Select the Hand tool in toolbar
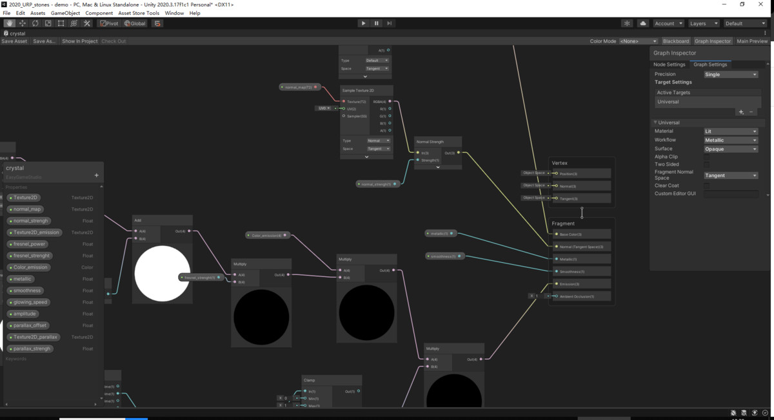Image resolution: width=774 pixels, height=420 pixels. click(x=9, y=23)
